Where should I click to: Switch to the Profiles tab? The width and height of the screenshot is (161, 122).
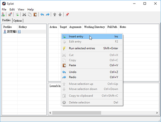click(x=6, y=20)
